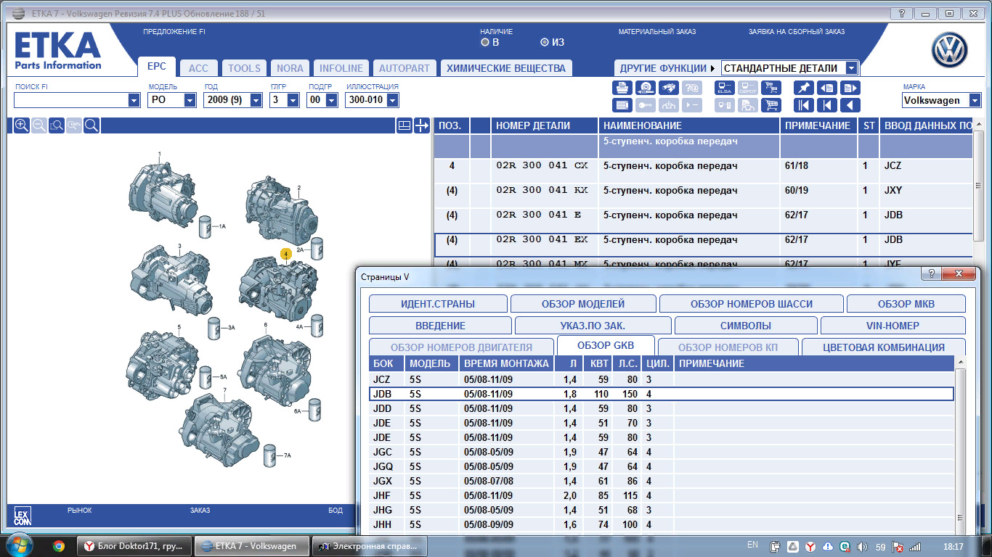Open the Марка dropdown showing Volkswagen

point(974,101)
